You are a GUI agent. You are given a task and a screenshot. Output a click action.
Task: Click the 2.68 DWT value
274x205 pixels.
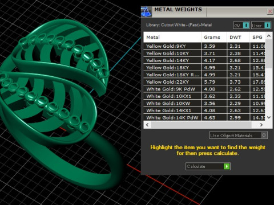coord(235,60)
